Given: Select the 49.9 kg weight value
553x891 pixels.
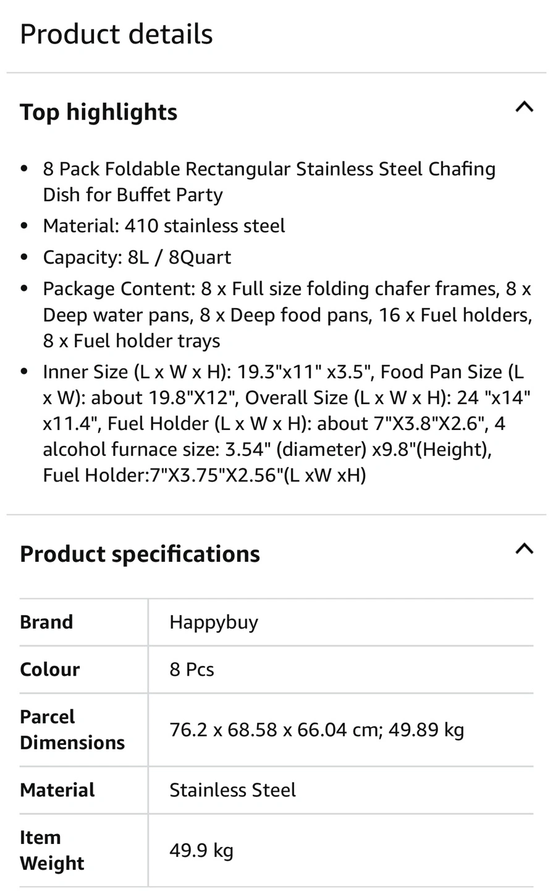Looking at the screenshot, I should coord(201,851).
